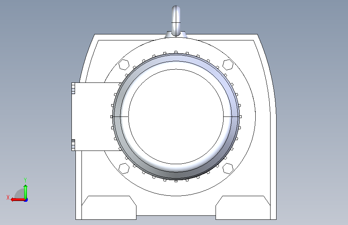This screenshot has height=225, width=348.
Task: Click the red X axis arrow of triad
Action: [17, 199]
